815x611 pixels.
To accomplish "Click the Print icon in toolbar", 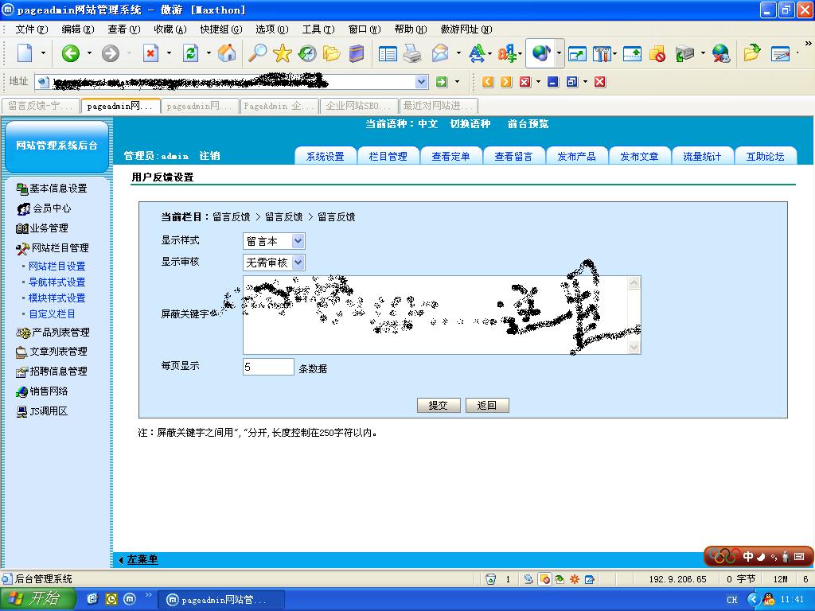I will pos(412,53).
